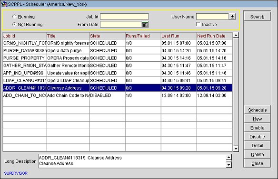Click Next Run Date 05.02.15 07:00 cell
278x179 pixels.
[x=215, y=43]
